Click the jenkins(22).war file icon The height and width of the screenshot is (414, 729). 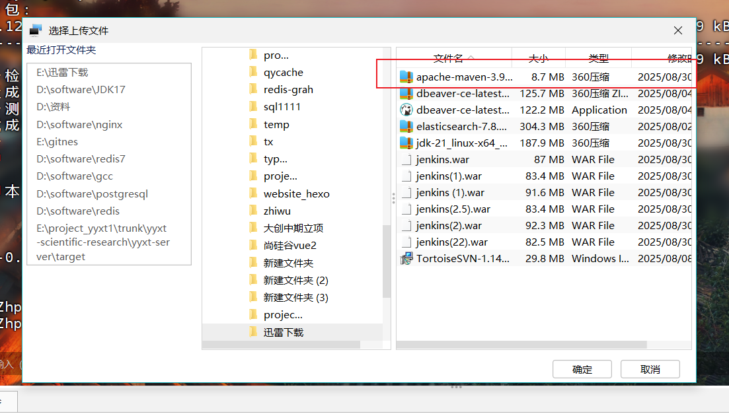pyautogui.click(x=406, y=242)
